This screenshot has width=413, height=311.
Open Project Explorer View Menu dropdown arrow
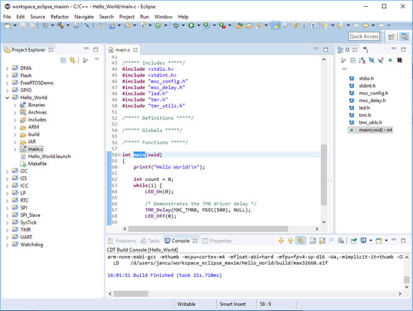[x=97, y=60]
